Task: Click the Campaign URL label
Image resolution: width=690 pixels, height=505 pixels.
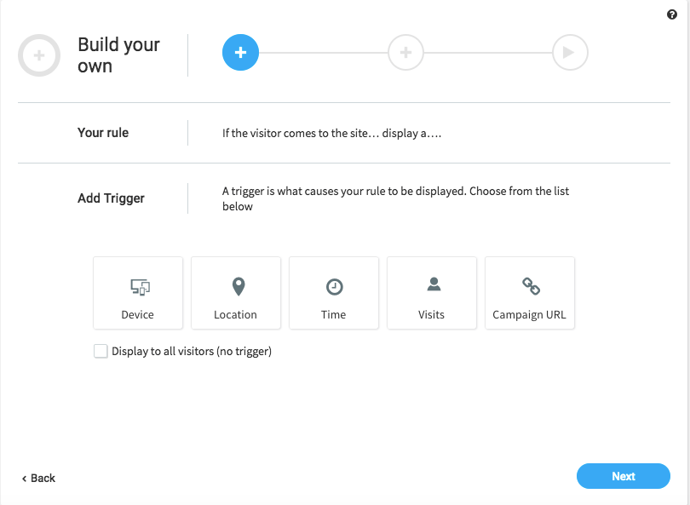Action: coord(529,315)
